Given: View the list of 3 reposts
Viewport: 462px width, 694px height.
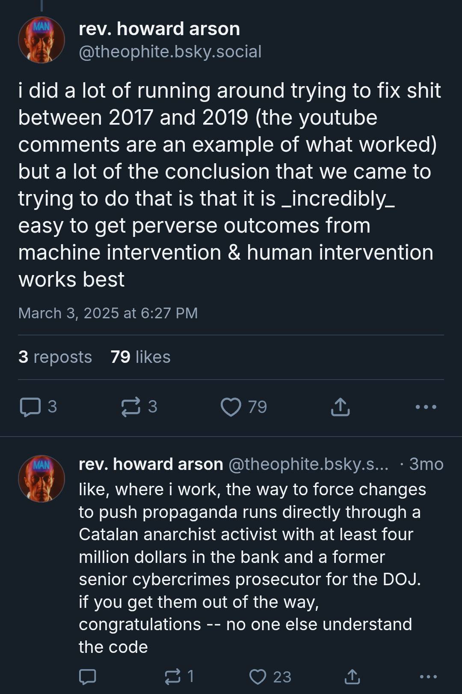Looking at the screenshot, I should (x=55, y=357).
